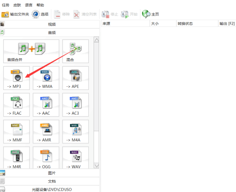Select the -> AAC conversion format
This screenshot has height=192, width=236.
(46, 105)
